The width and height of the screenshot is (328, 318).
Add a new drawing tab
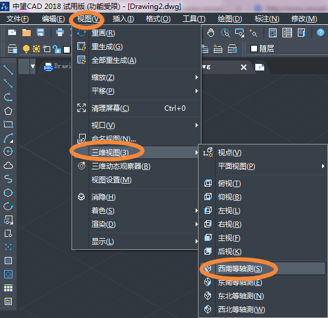259,68
